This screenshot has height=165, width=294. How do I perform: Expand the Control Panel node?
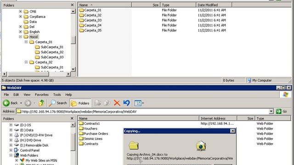pyautogui.click(x=11, y=150)
